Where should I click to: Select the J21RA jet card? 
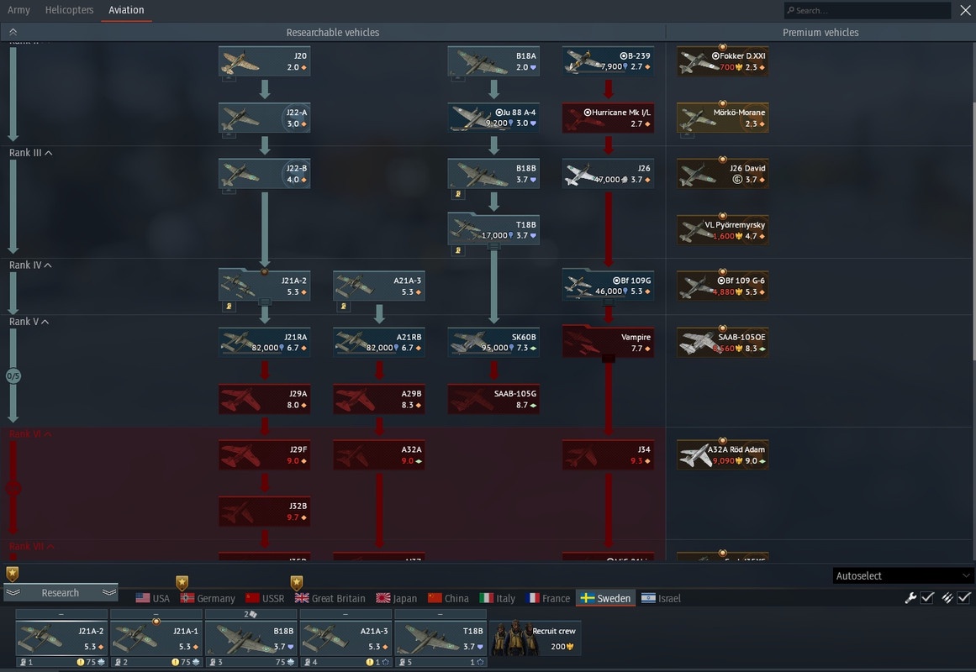[265, 342]
